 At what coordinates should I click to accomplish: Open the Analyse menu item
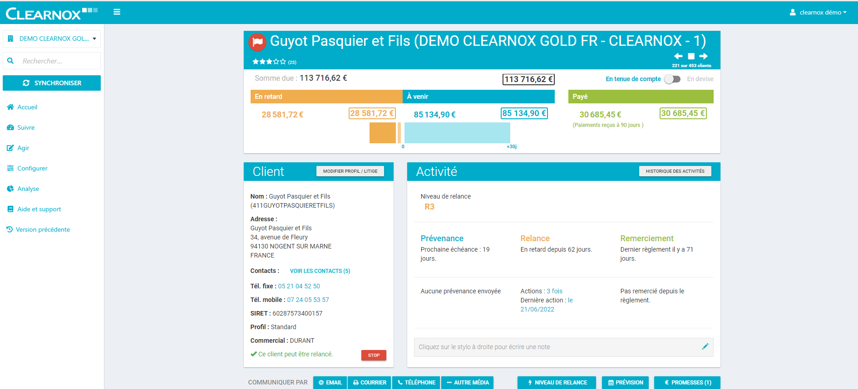pyautogui.click(x=23, y=189)
